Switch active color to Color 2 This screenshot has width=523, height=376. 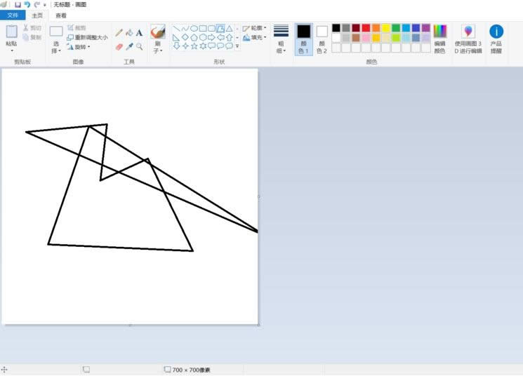click(x=322, y=39)
